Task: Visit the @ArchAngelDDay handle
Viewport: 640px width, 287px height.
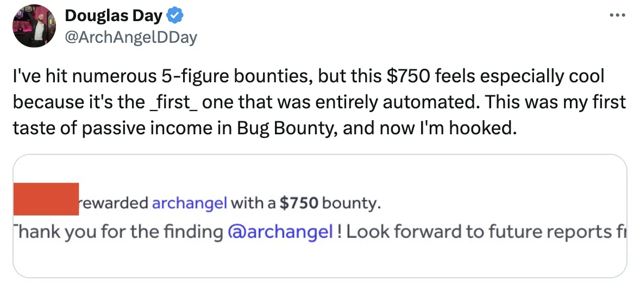Action: (131, 37)
